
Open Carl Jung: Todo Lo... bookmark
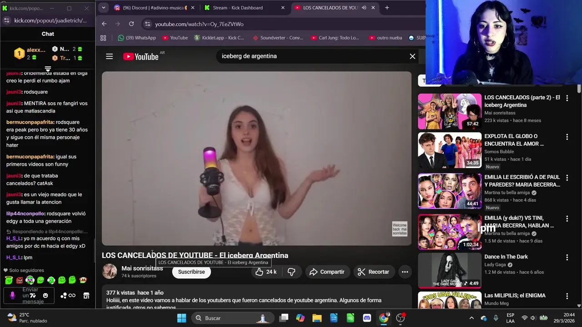click(x=335, y=38)
